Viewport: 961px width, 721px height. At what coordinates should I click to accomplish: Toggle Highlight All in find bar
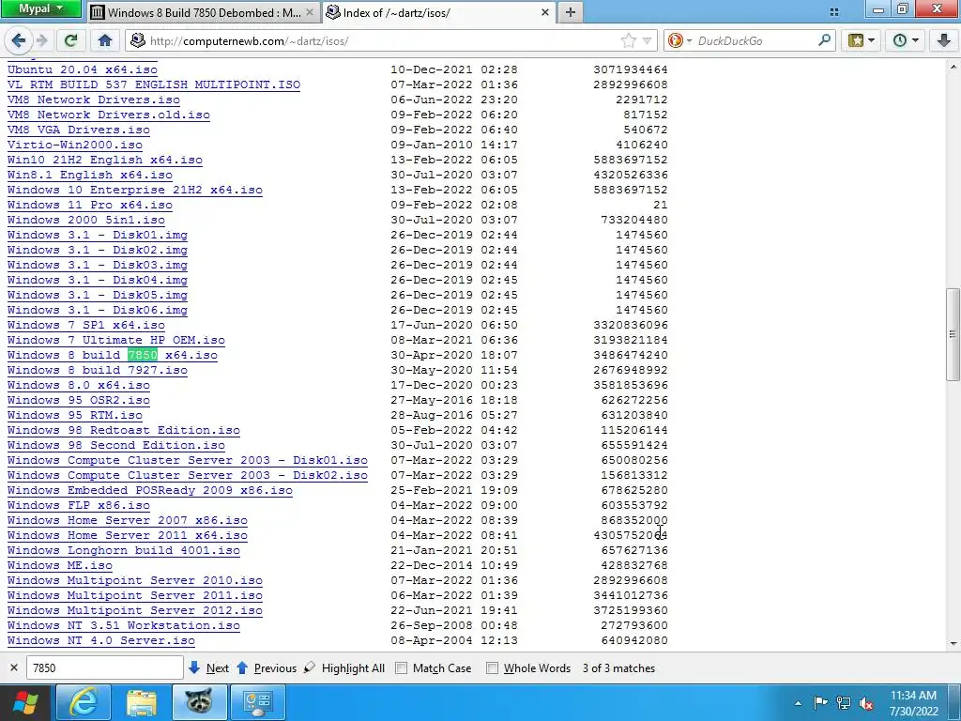point(344,668)
